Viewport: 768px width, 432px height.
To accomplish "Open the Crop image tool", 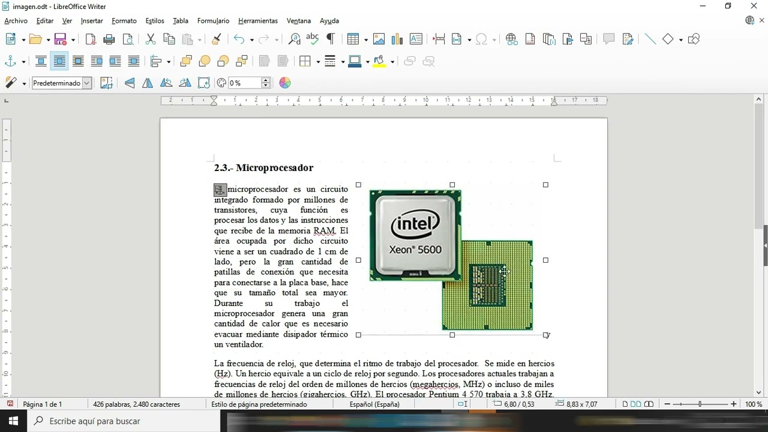I will click(x=106, y=83).
